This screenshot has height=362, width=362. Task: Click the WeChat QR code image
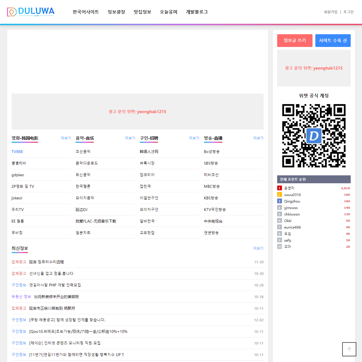click(314, 136)
